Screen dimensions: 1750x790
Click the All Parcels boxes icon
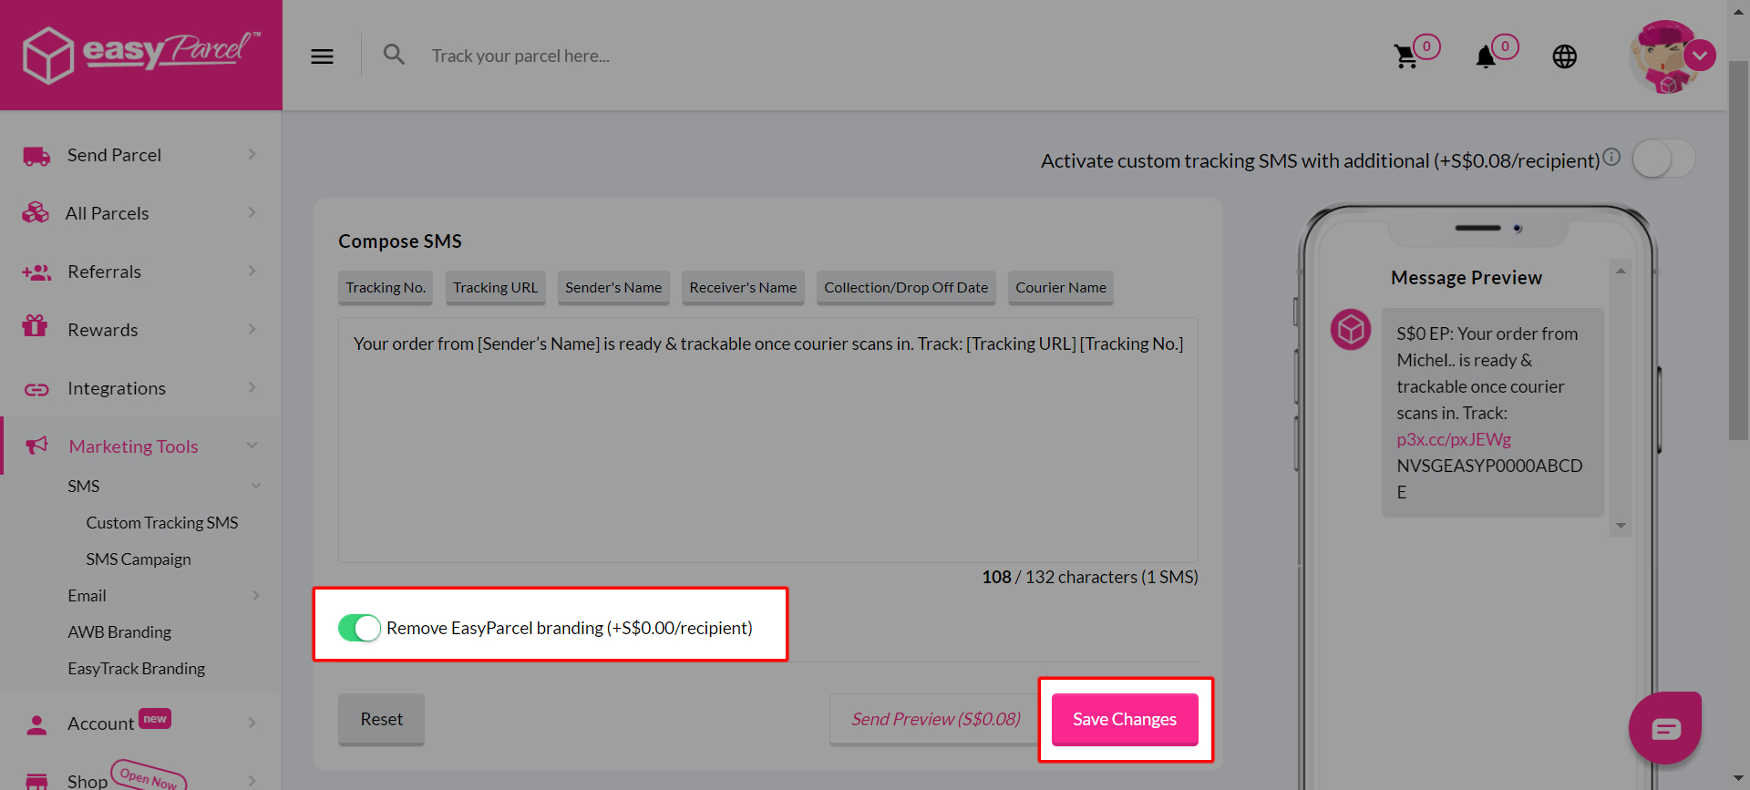tap(36, 213)
